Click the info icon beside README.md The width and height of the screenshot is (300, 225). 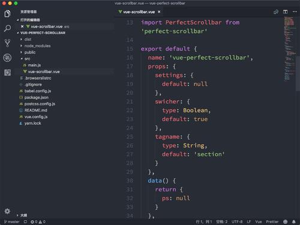coord(21,110)
